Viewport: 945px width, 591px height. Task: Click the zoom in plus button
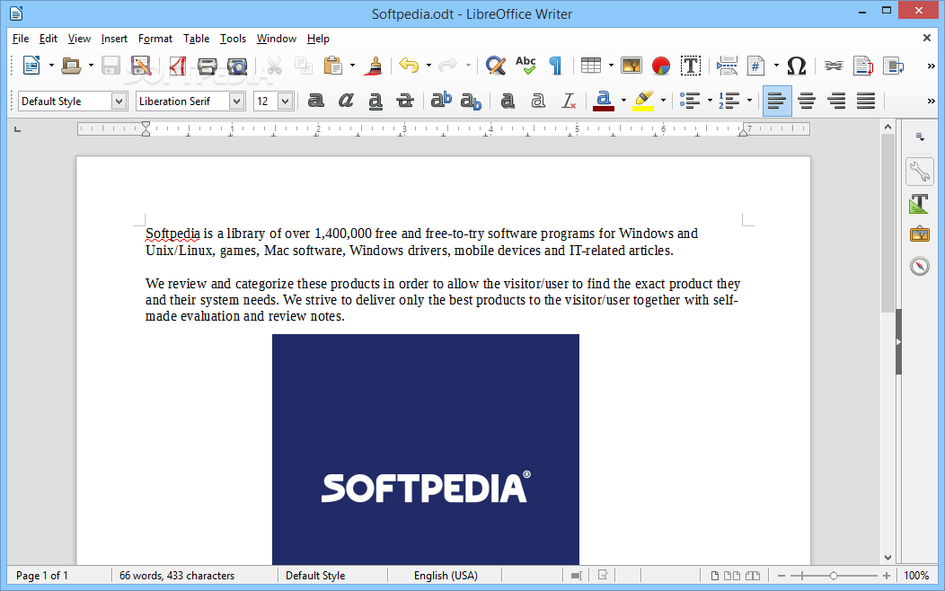[x=886, y=576]
